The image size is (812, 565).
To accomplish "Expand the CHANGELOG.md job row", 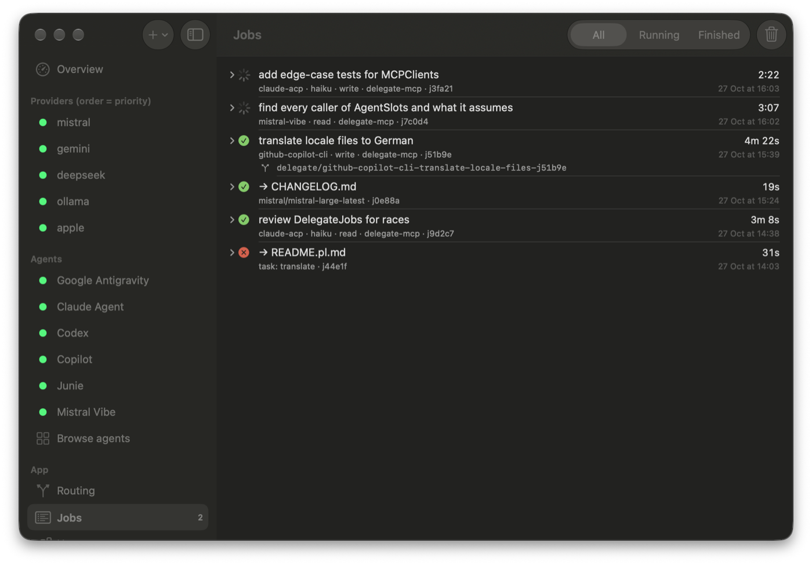I will [232, 187].
